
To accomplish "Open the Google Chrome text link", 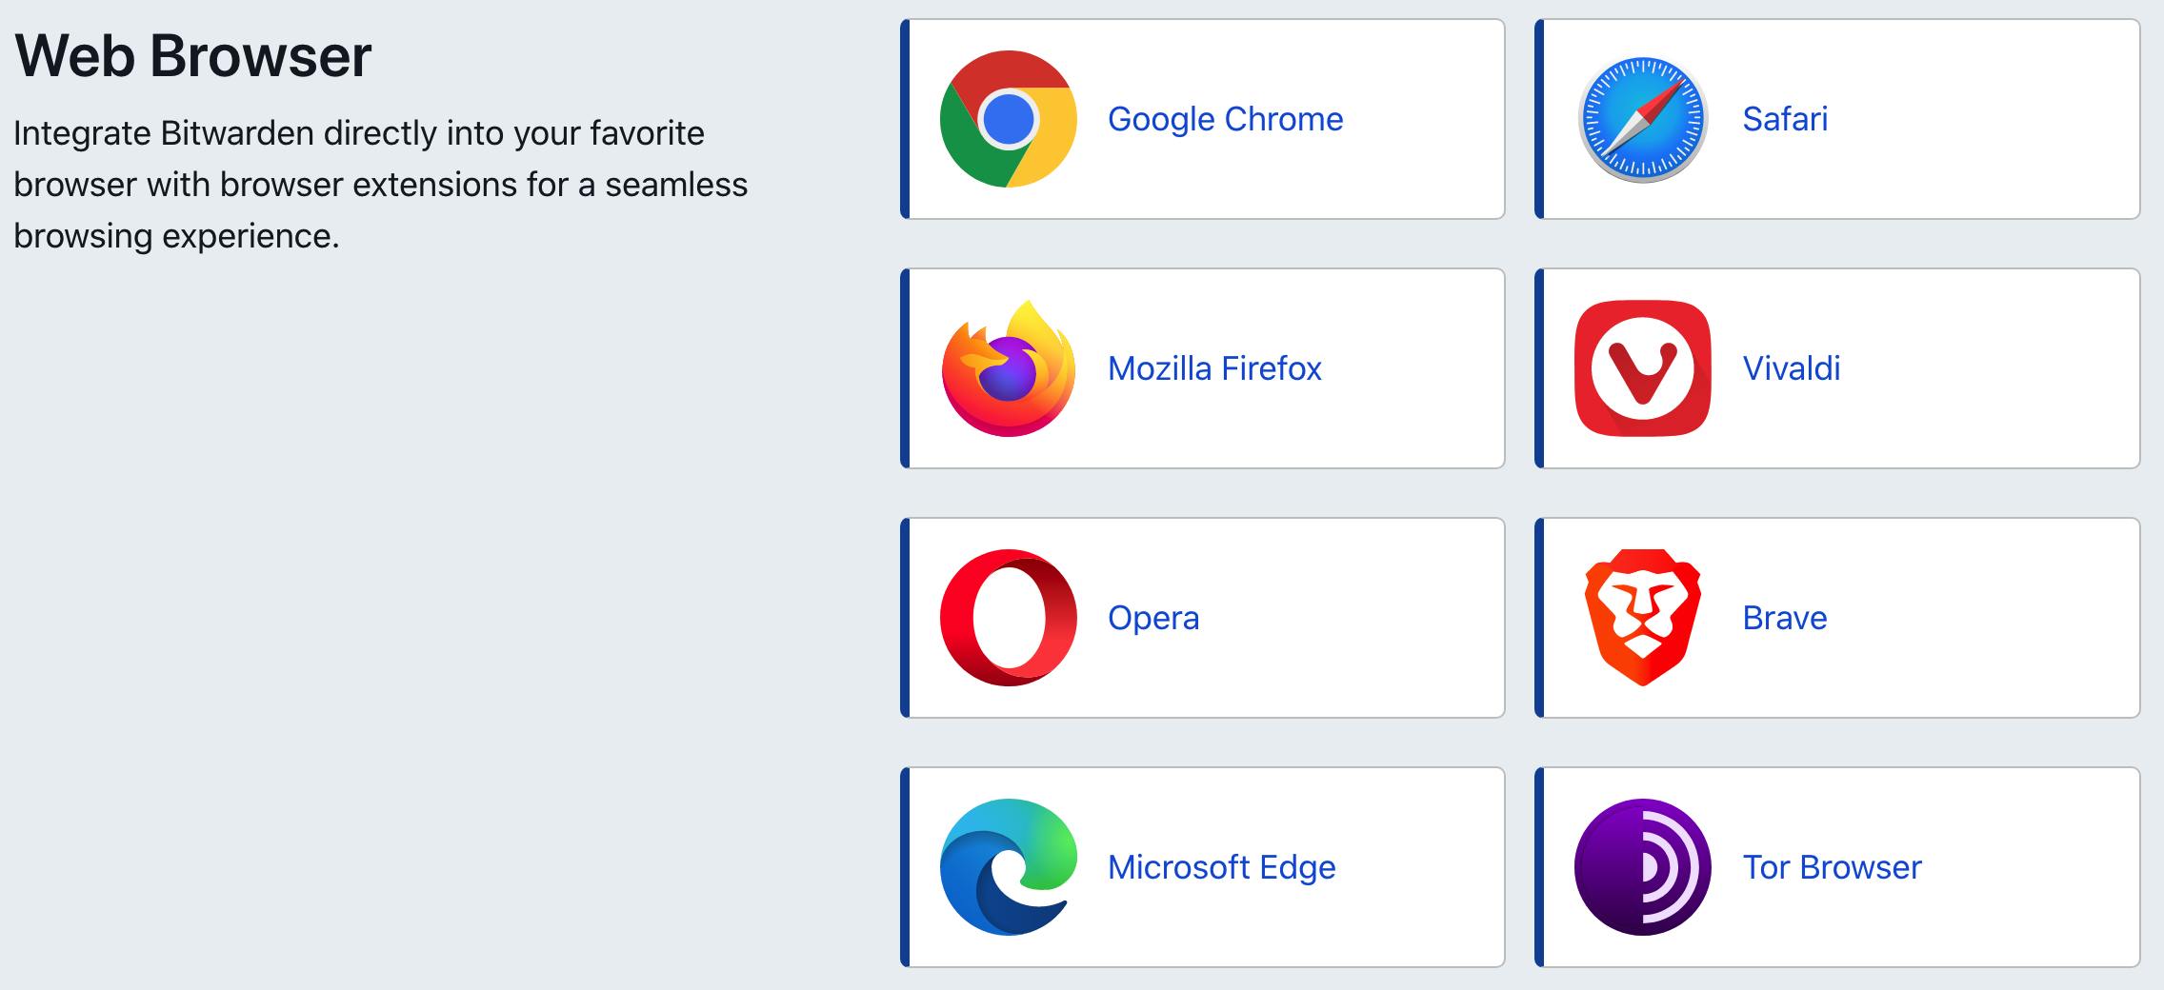I will click(1225, 119).
